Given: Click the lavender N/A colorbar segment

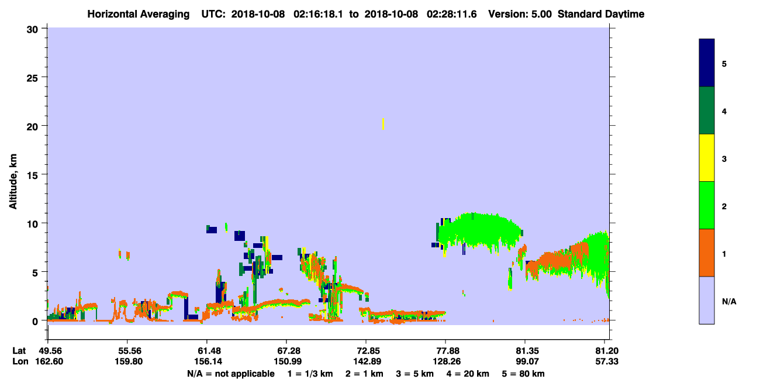Looking at the screenshot, I should pos(707,300).
